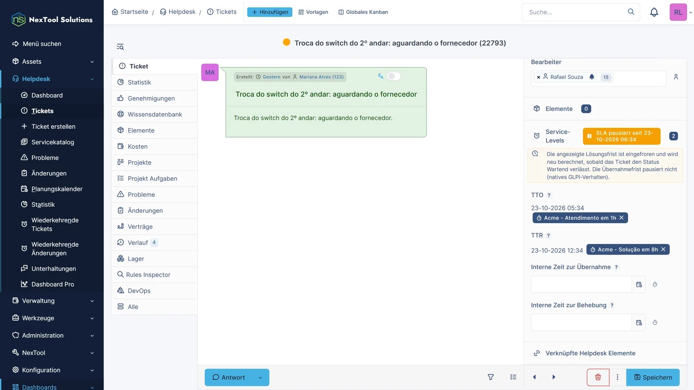Toggle the translation switch in message
The height and width of the screenshot is (390, 694).
(394, 76)
